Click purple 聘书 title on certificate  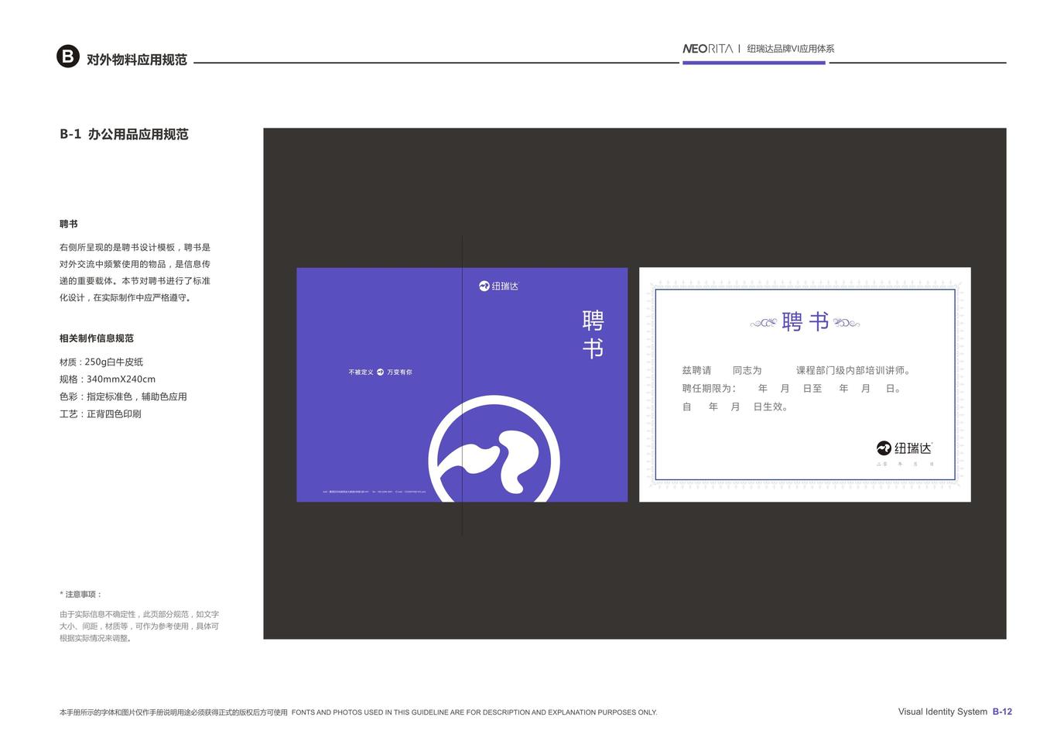805,322
